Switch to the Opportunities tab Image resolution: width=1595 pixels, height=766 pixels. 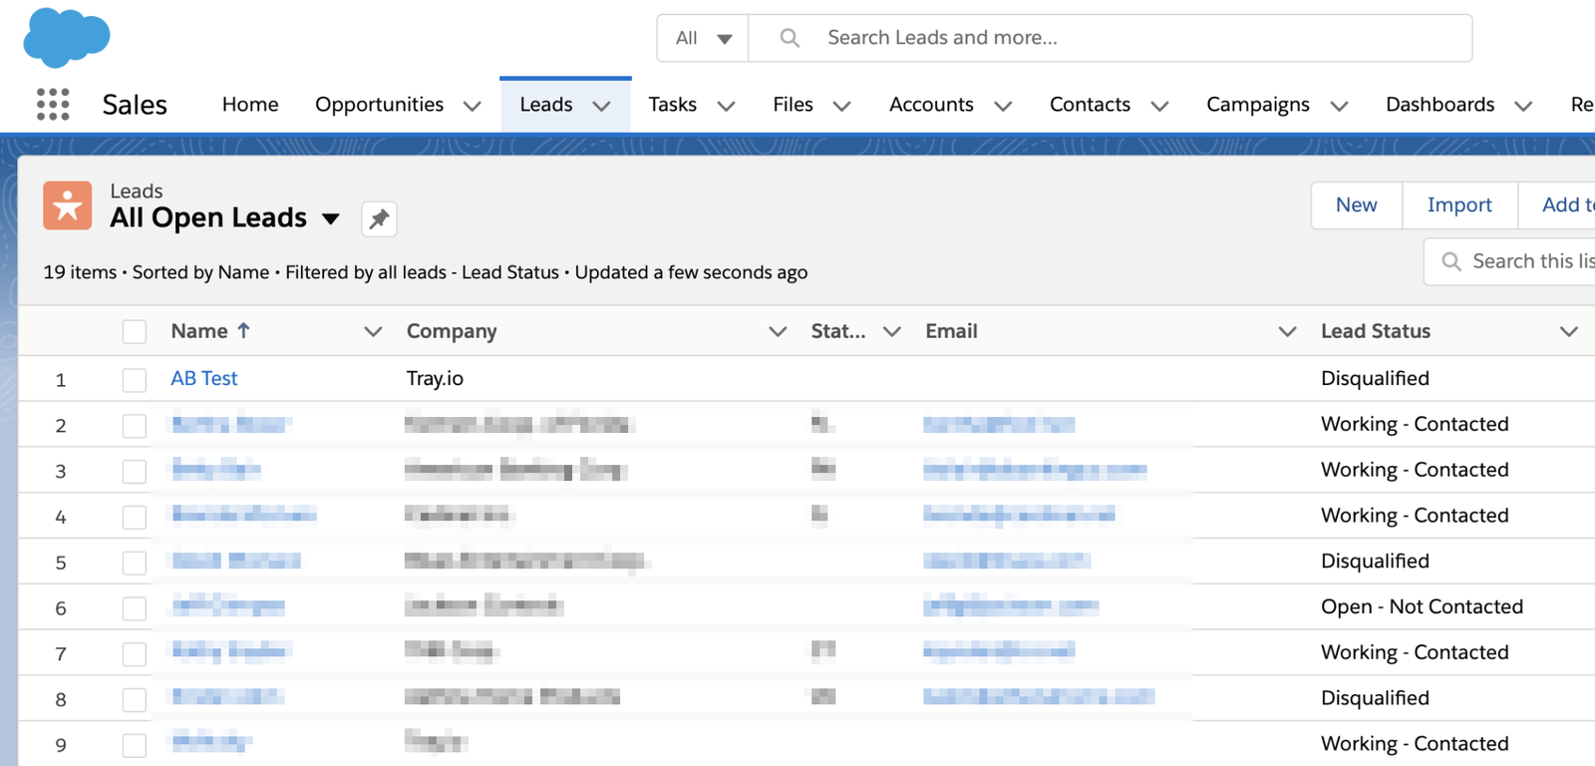click(380, 105)
